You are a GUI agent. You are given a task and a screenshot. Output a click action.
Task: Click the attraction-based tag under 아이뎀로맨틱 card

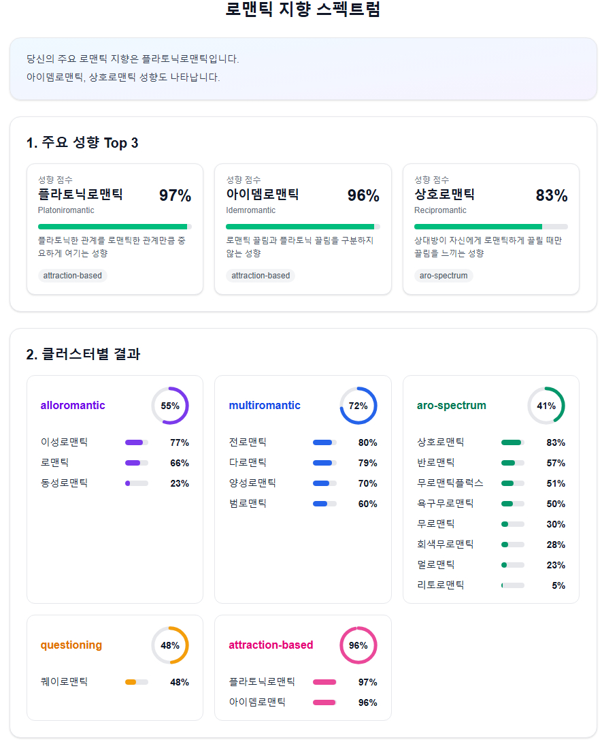pos(261,276)
